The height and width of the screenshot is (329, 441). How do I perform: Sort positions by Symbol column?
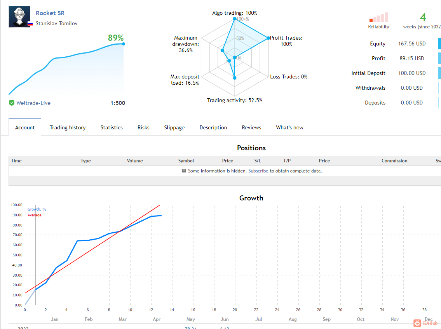point(186,160)
